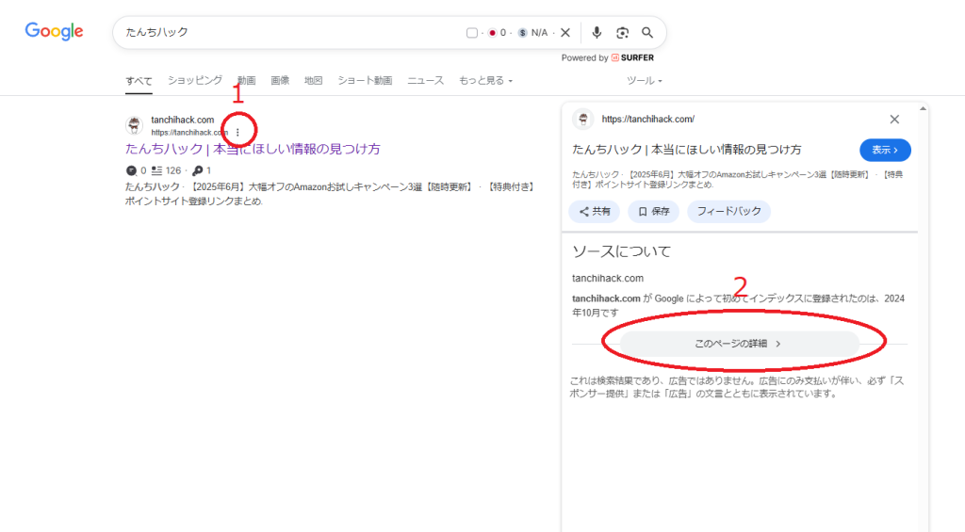Send feedback via フィードバック button
This screenshot has width=965, height=532.
pos(728,212)
